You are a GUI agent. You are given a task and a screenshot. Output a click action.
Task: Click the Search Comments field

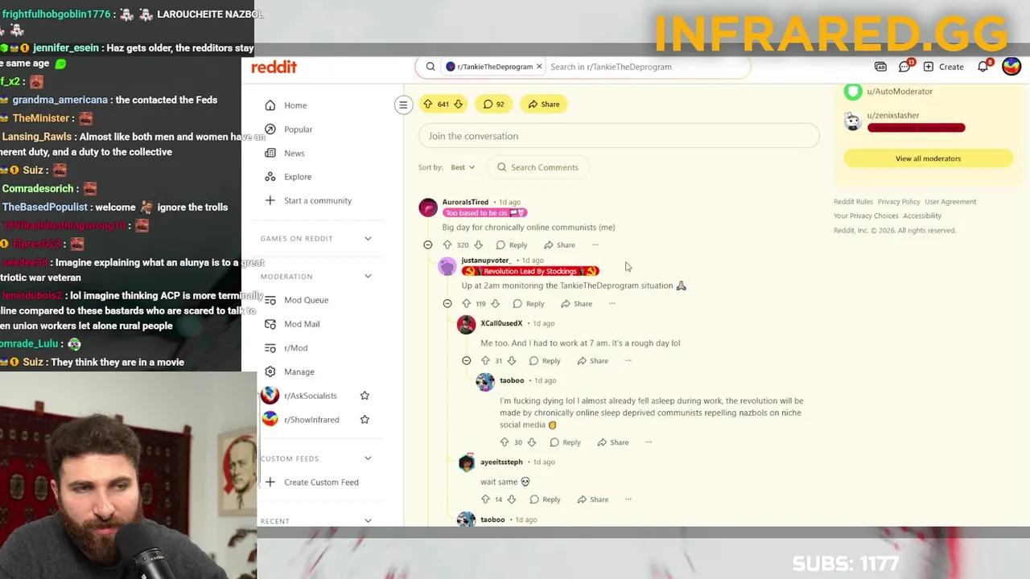538,167
